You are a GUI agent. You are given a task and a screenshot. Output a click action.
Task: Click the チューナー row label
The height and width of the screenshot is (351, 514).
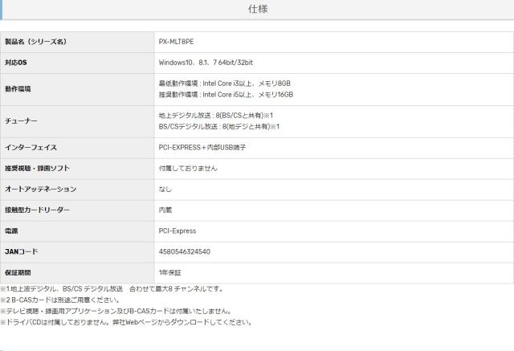tap(22, 120)
